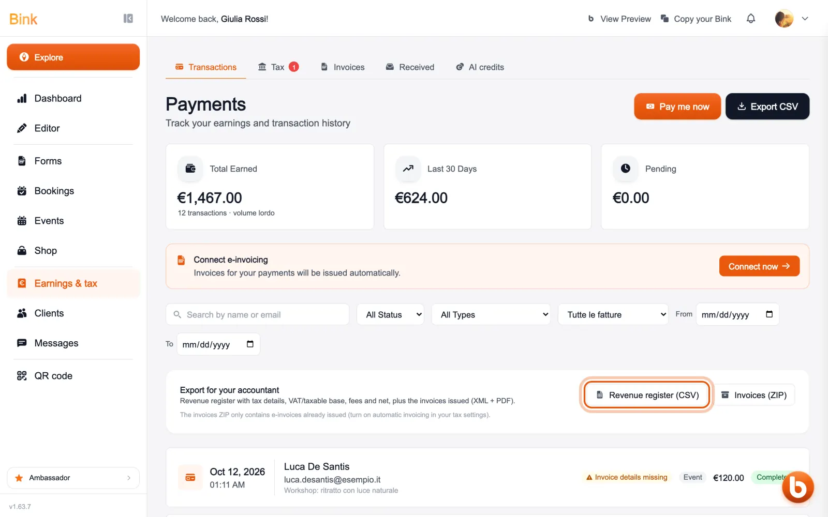Expand the Ambassador panel arrow
The image size is (828, 517).
[x=129, y=478]
